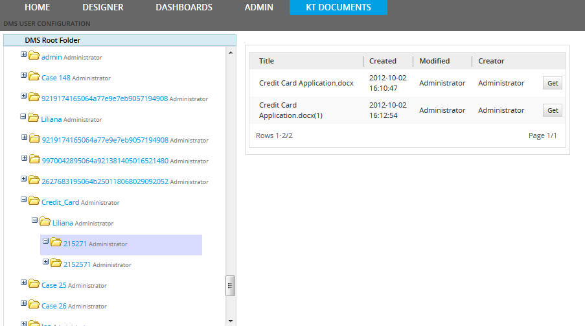Click the highlighted 215271 folder icon

56,243
